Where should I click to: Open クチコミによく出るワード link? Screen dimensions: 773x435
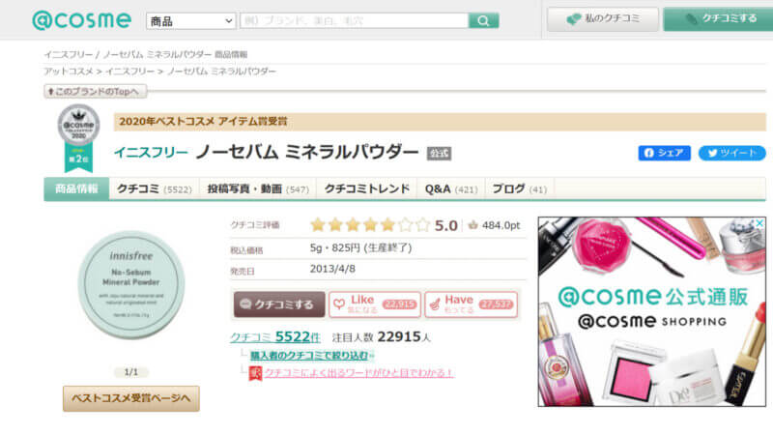pyautogui.click(x=358, y=373)
